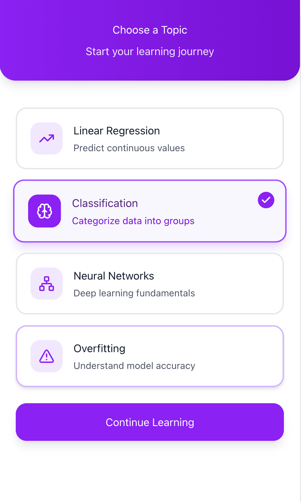Toggle the purple checkmark on Classification

(x=266, y=200)
